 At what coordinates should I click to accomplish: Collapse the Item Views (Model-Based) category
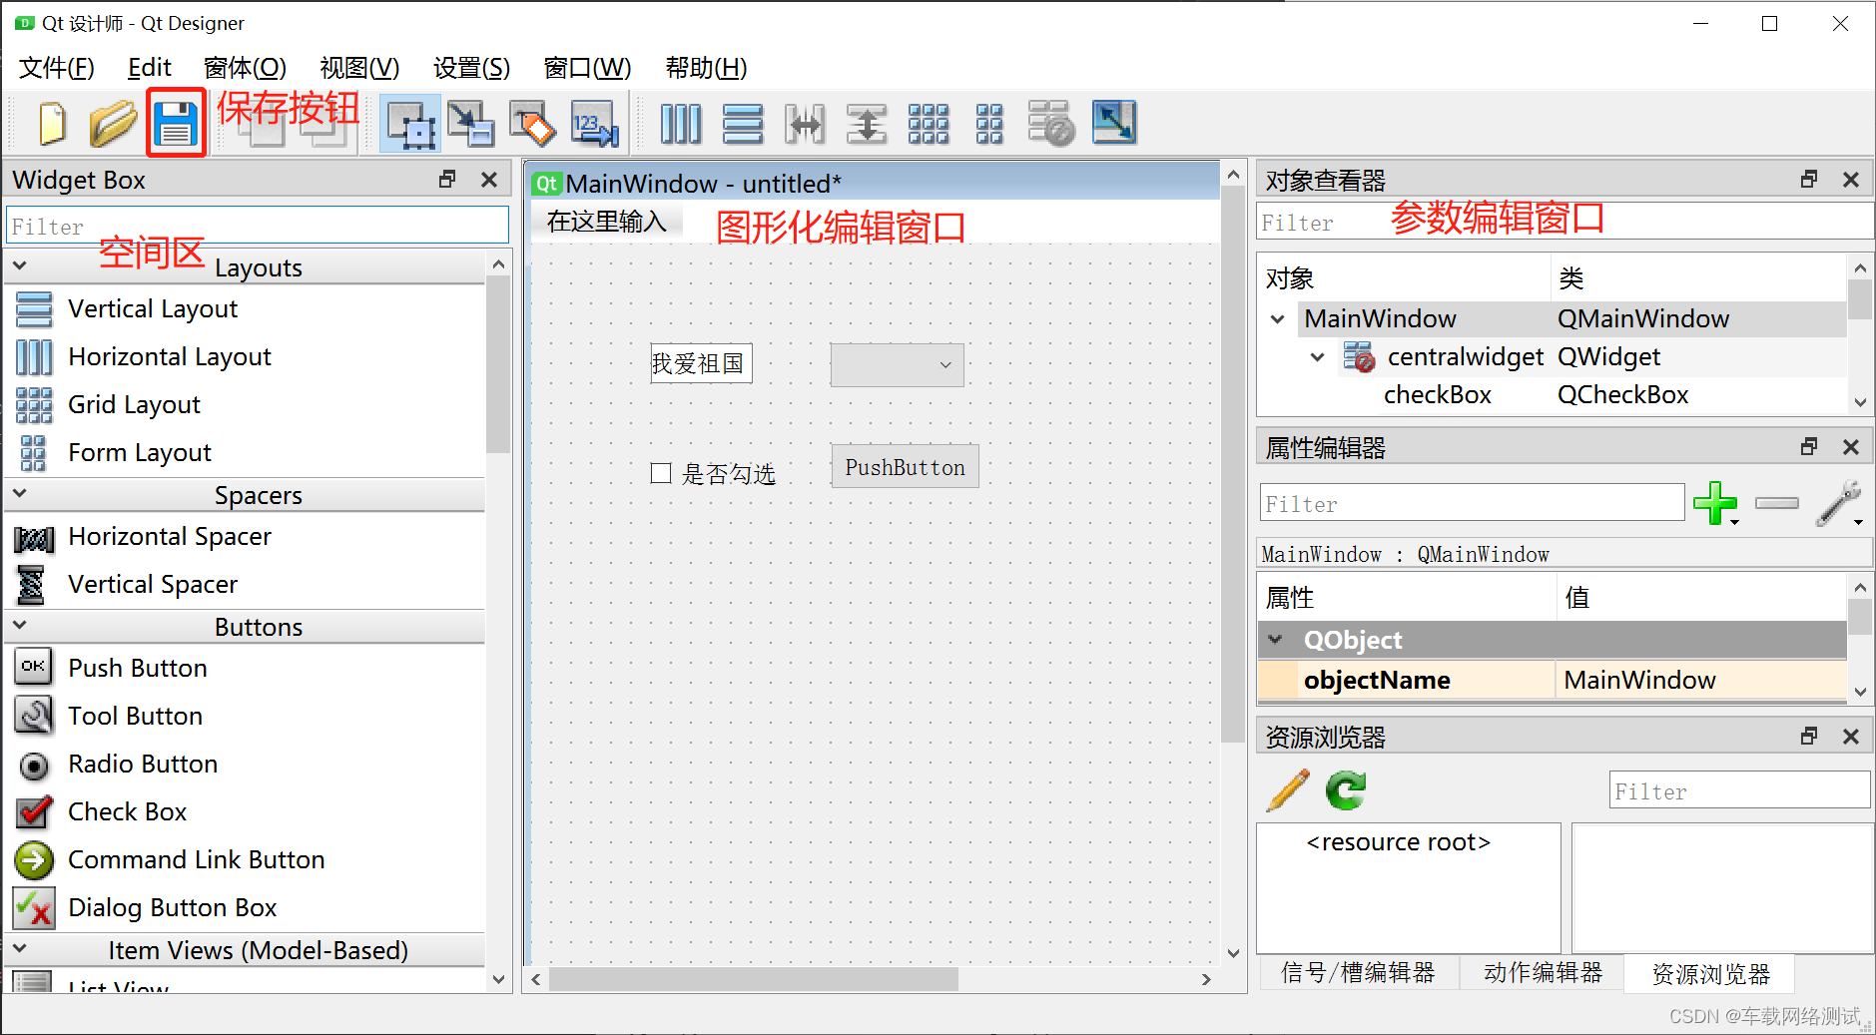tap(20, 949)
